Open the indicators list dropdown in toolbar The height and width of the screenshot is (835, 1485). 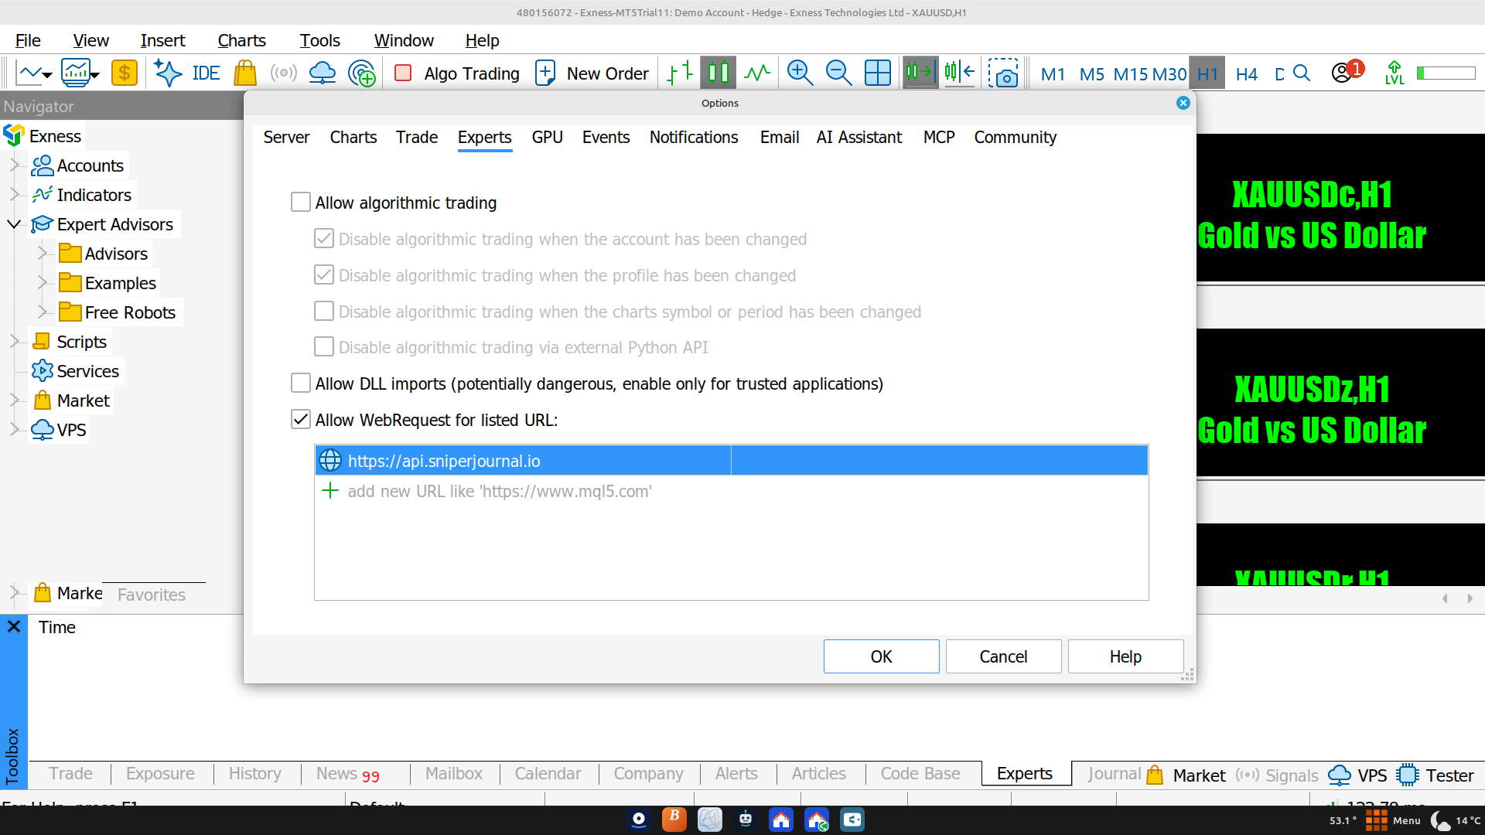click(x=80, y=73)
